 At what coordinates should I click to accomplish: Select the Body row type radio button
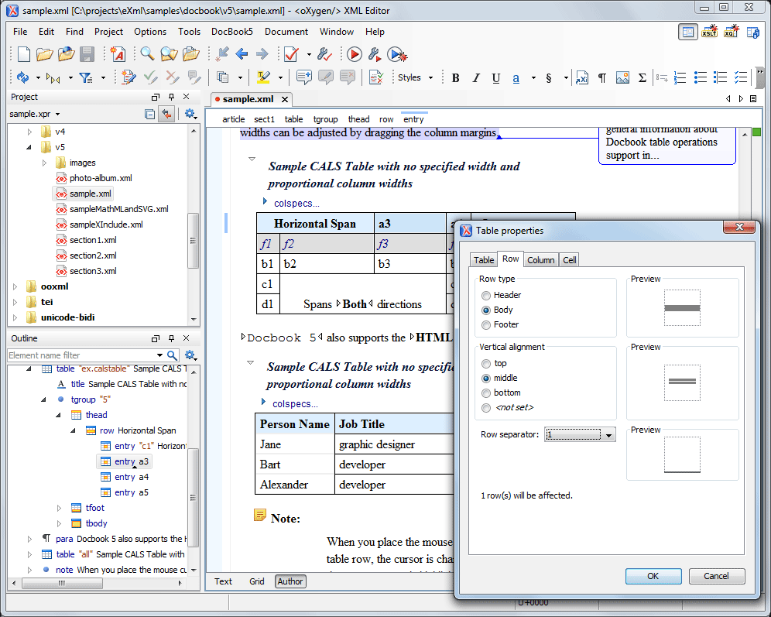pos(486,310)
